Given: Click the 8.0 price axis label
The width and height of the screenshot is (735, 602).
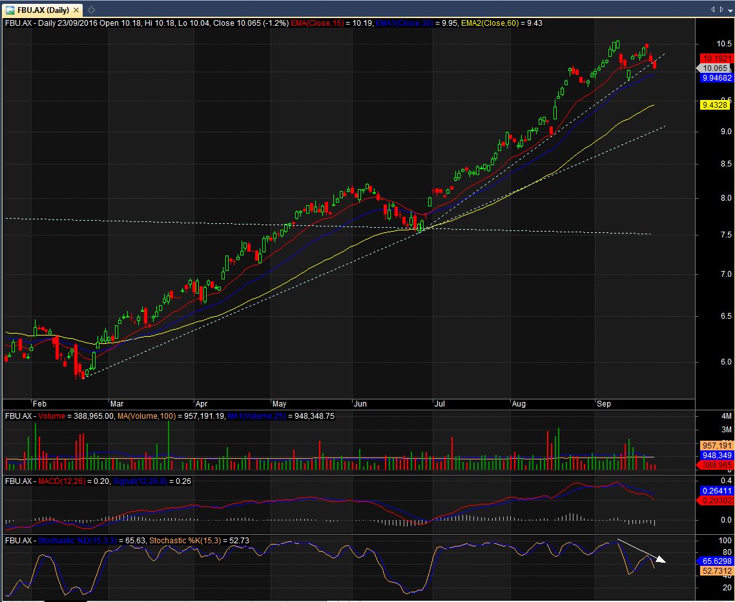Looking at the screenshot, I should coord(725,198).
